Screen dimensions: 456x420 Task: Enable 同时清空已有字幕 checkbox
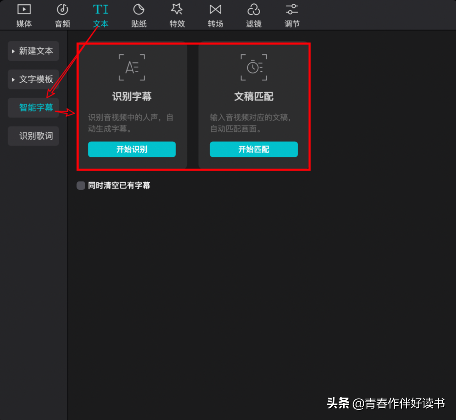81,185
